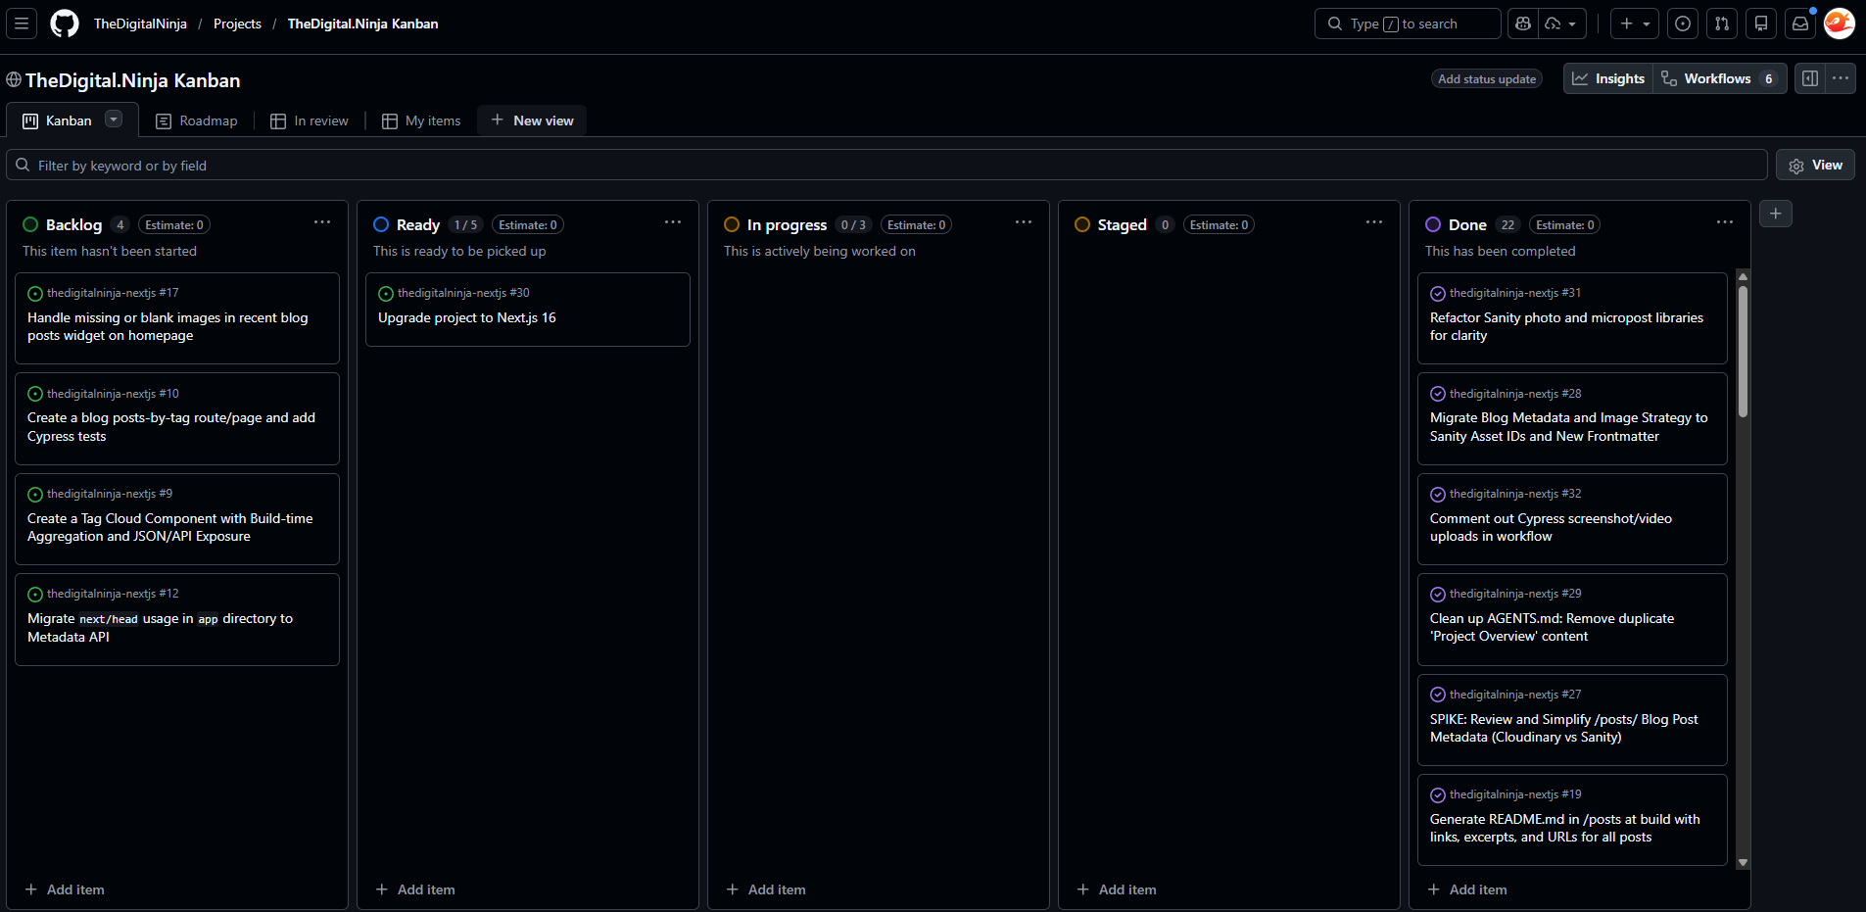Open Backlog column ellipsis menu
Screen dimensions: 1866x912
pyautogui.click(x=322, y=222)
